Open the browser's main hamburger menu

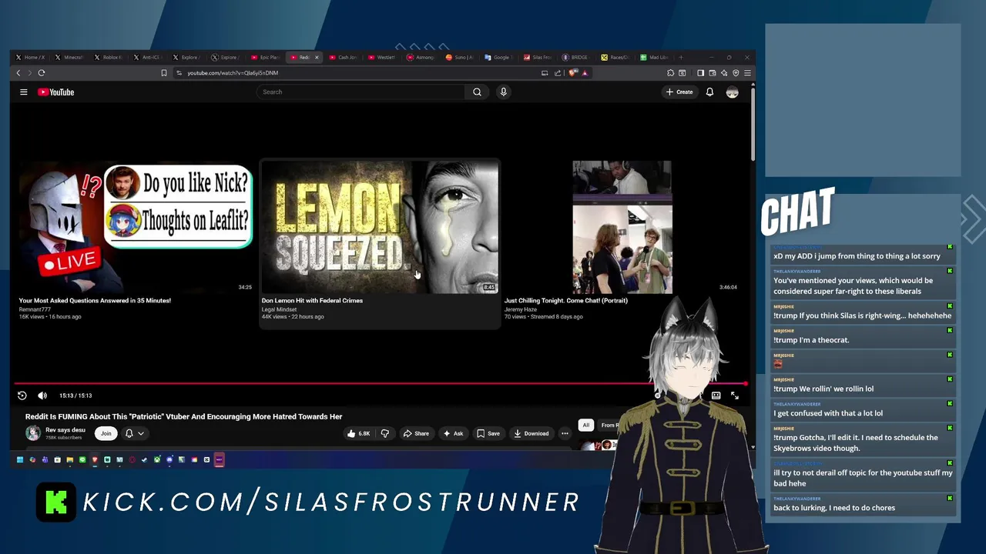[x=747, y=73]
